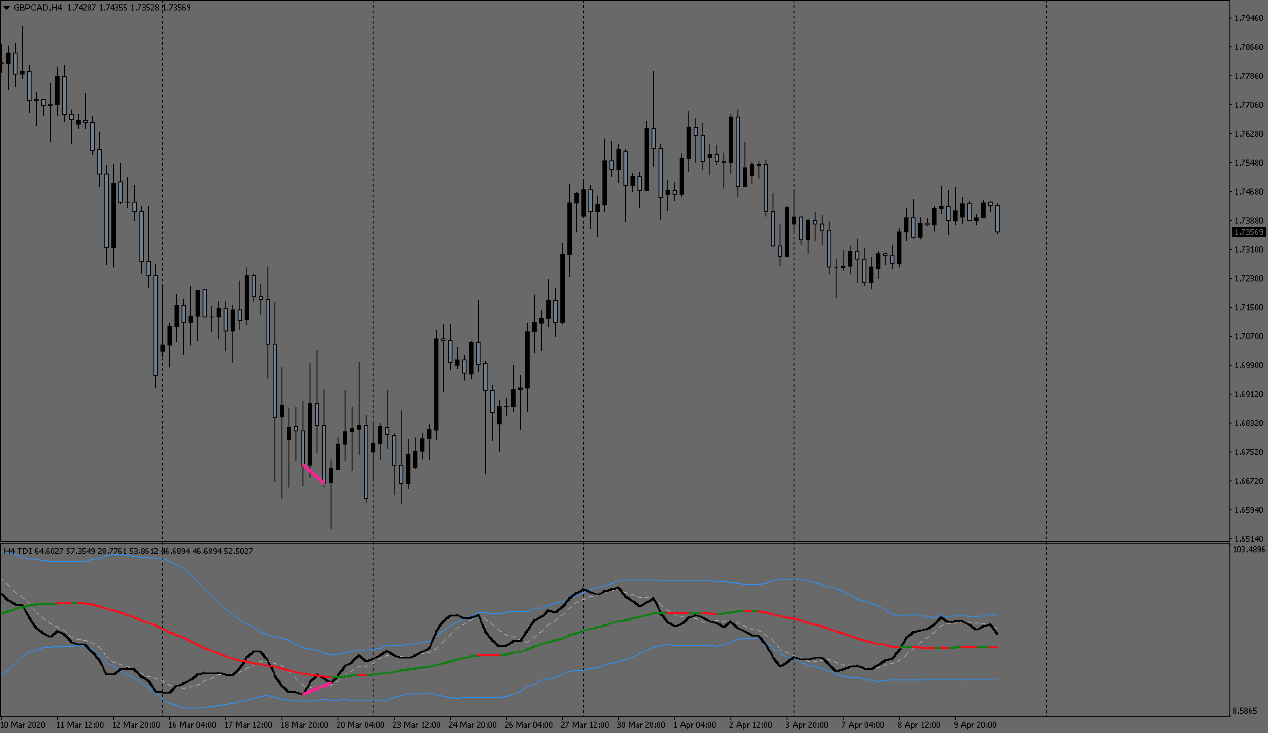Click the 8.5865 indicator scale value
Viewport: 1268px width, 733px height.
pyautogui.click(x=1244, y=711)
